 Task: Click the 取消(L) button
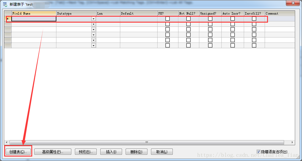[162, 151]
